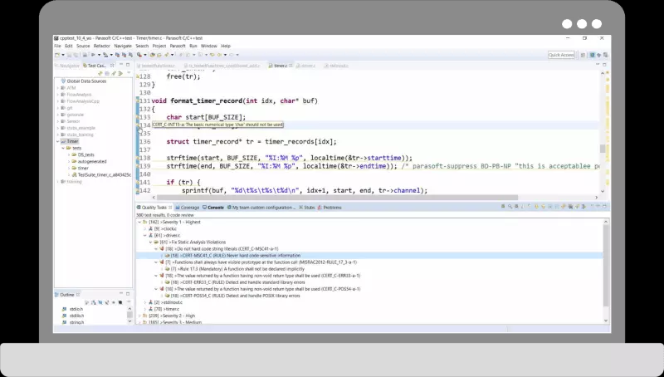Click the New file toolbar icon
Viewport: 664px width, 377px height.
point(57,55)
